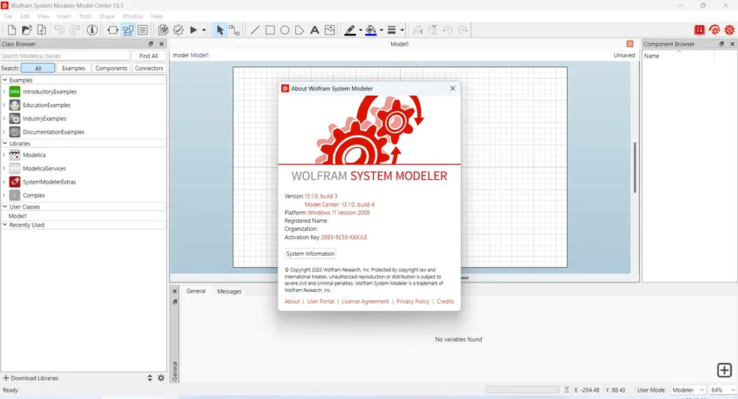The height and width of the screenshot is (399, 738).
Task: Open the Tools menu
Action: [85, 16]
